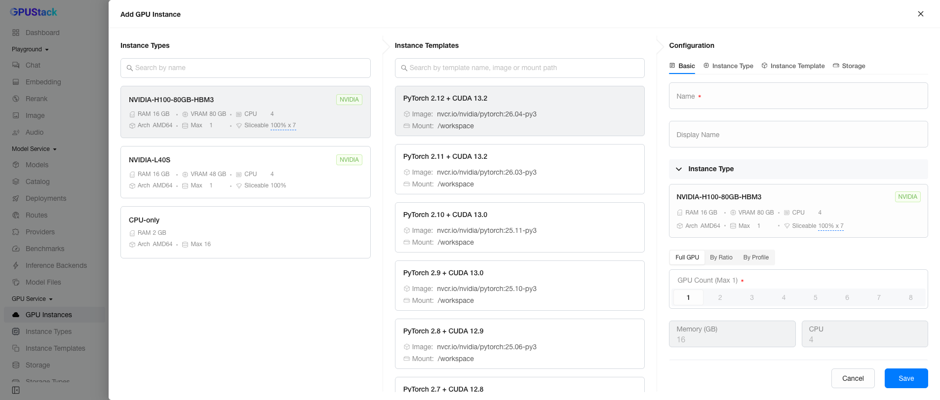
Task: Click the Deployments rocket icon
Action: click(16, 198)
